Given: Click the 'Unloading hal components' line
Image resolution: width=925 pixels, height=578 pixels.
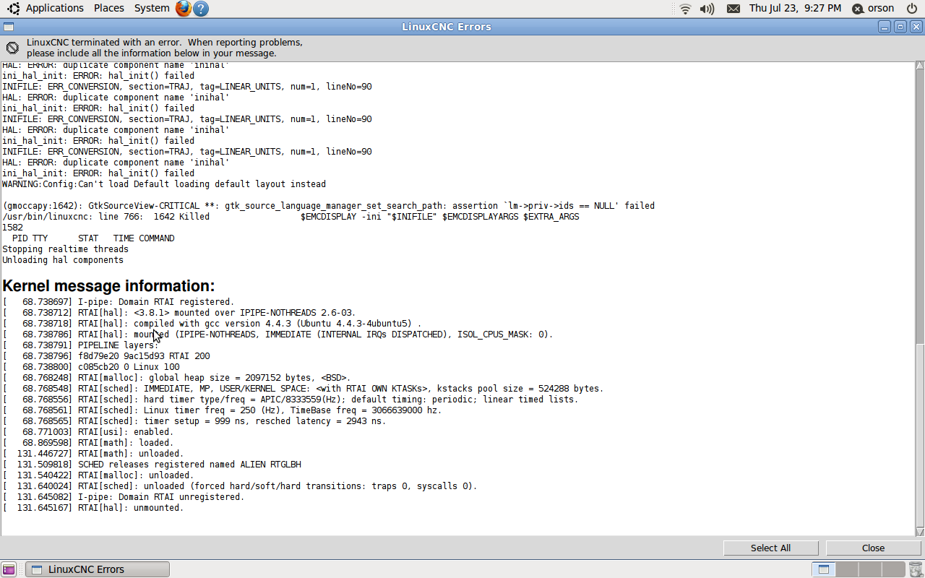Looking at the screenshot, I should coord(63,260).
